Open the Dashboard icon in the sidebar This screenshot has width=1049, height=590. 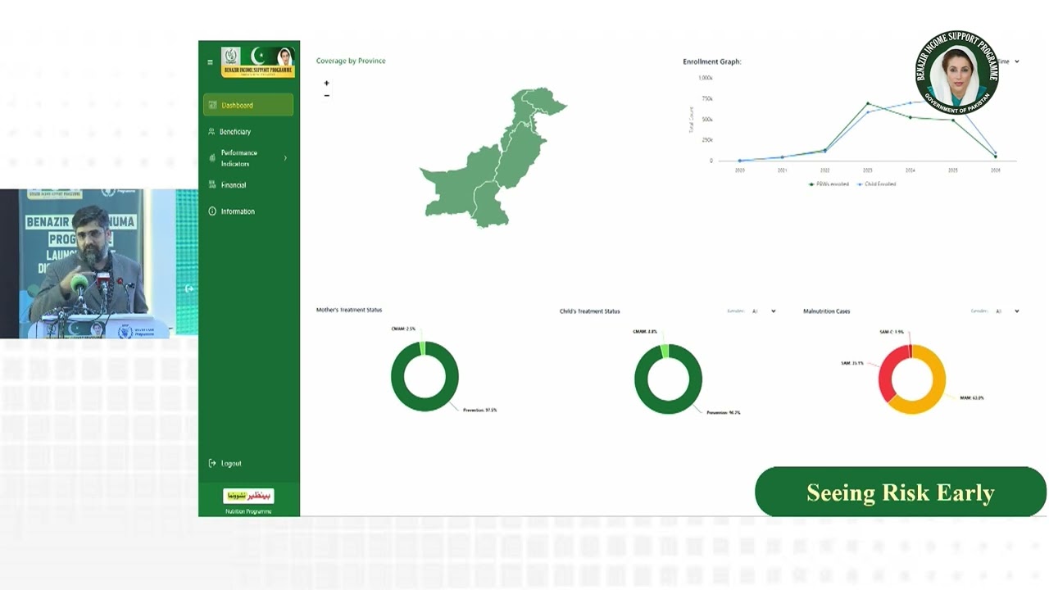click(212, 105)
